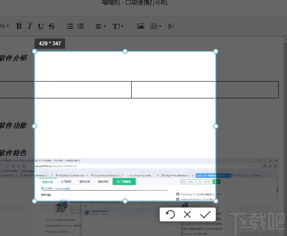Select the 网友评论 tab in captured webpage
The image size is (287, 236).
pos(103,182)
